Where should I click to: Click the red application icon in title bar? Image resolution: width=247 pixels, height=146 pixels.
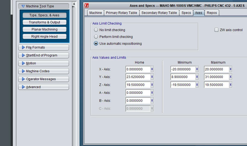[x=86, y=5]
